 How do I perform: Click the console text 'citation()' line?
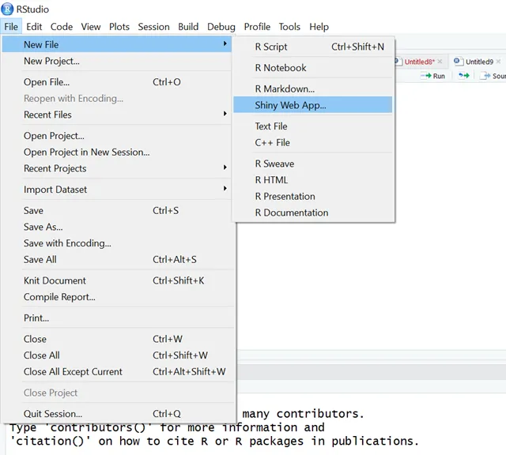coord(214,441)
